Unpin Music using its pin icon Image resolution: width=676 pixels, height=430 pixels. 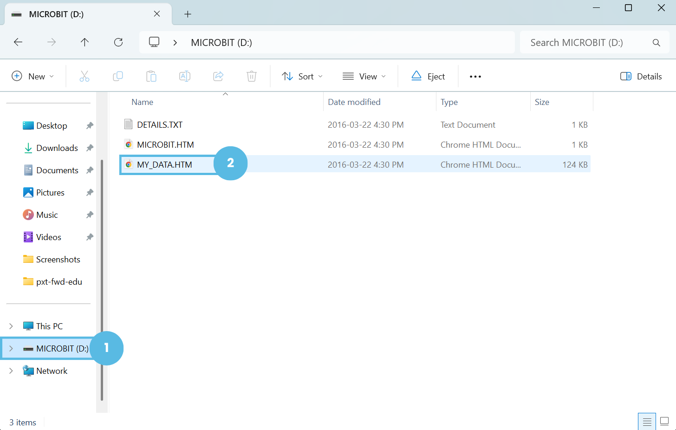(x=90, y=215)
